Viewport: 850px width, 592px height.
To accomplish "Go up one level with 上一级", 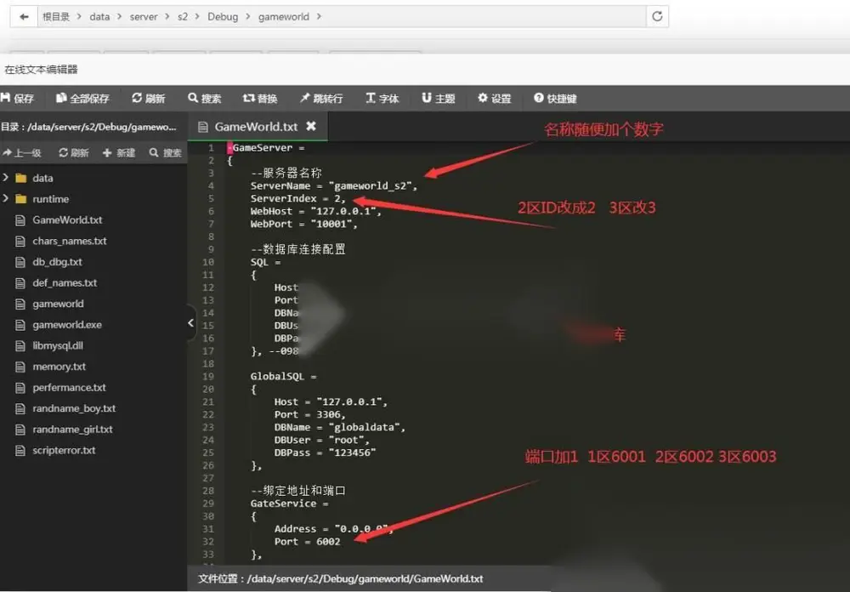I will click(22, 153).
